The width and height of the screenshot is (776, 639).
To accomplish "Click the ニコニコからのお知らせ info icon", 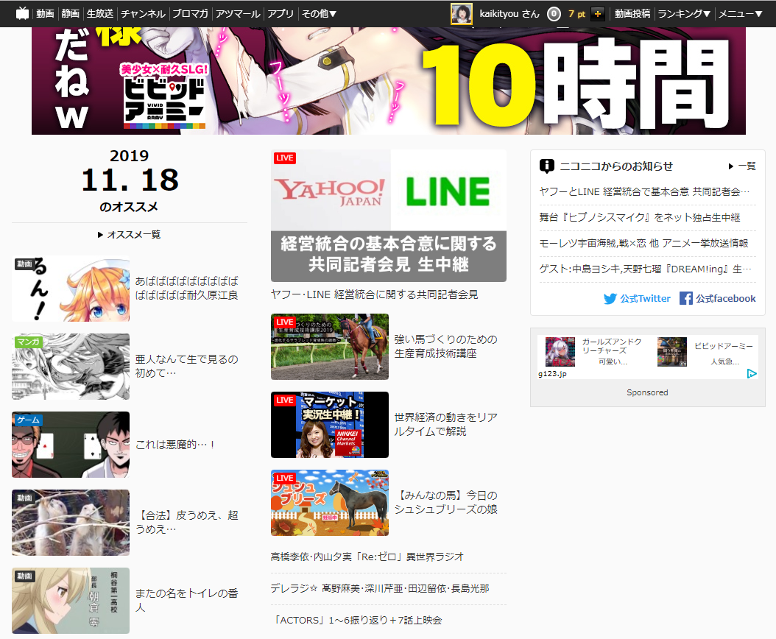I will [546, 166].
